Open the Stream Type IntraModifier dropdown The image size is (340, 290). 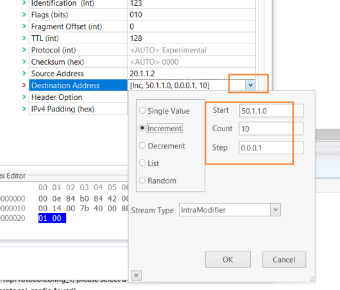coord(275,209)
